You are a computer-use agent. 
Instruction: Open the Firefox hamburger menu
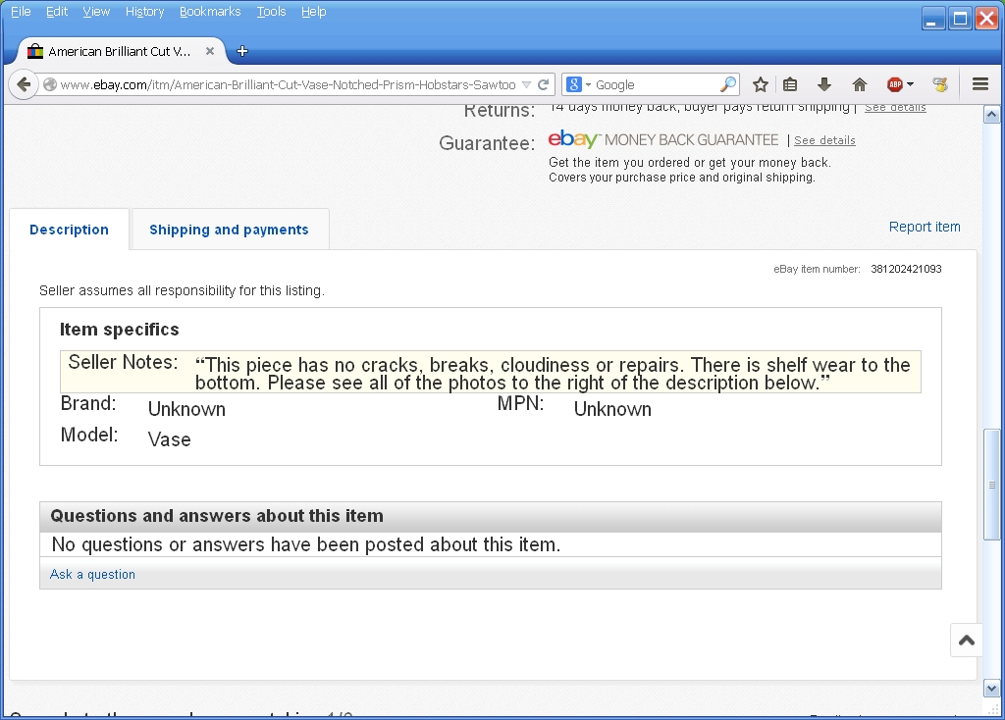(x=979, y=84)
